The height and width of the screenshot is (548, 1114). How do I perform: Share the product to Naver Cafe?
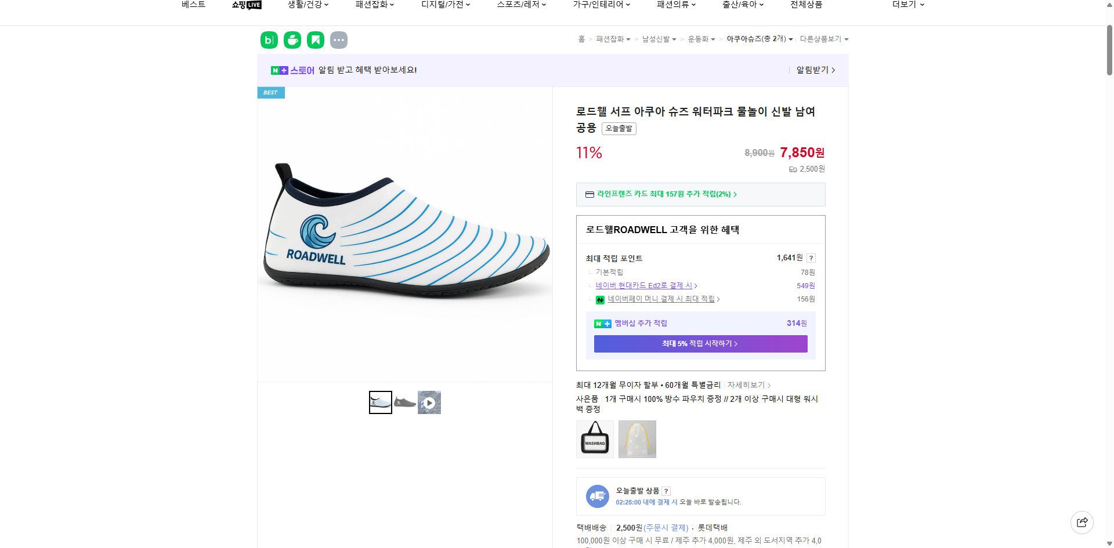pyautogui.click(x=292, y=40)
